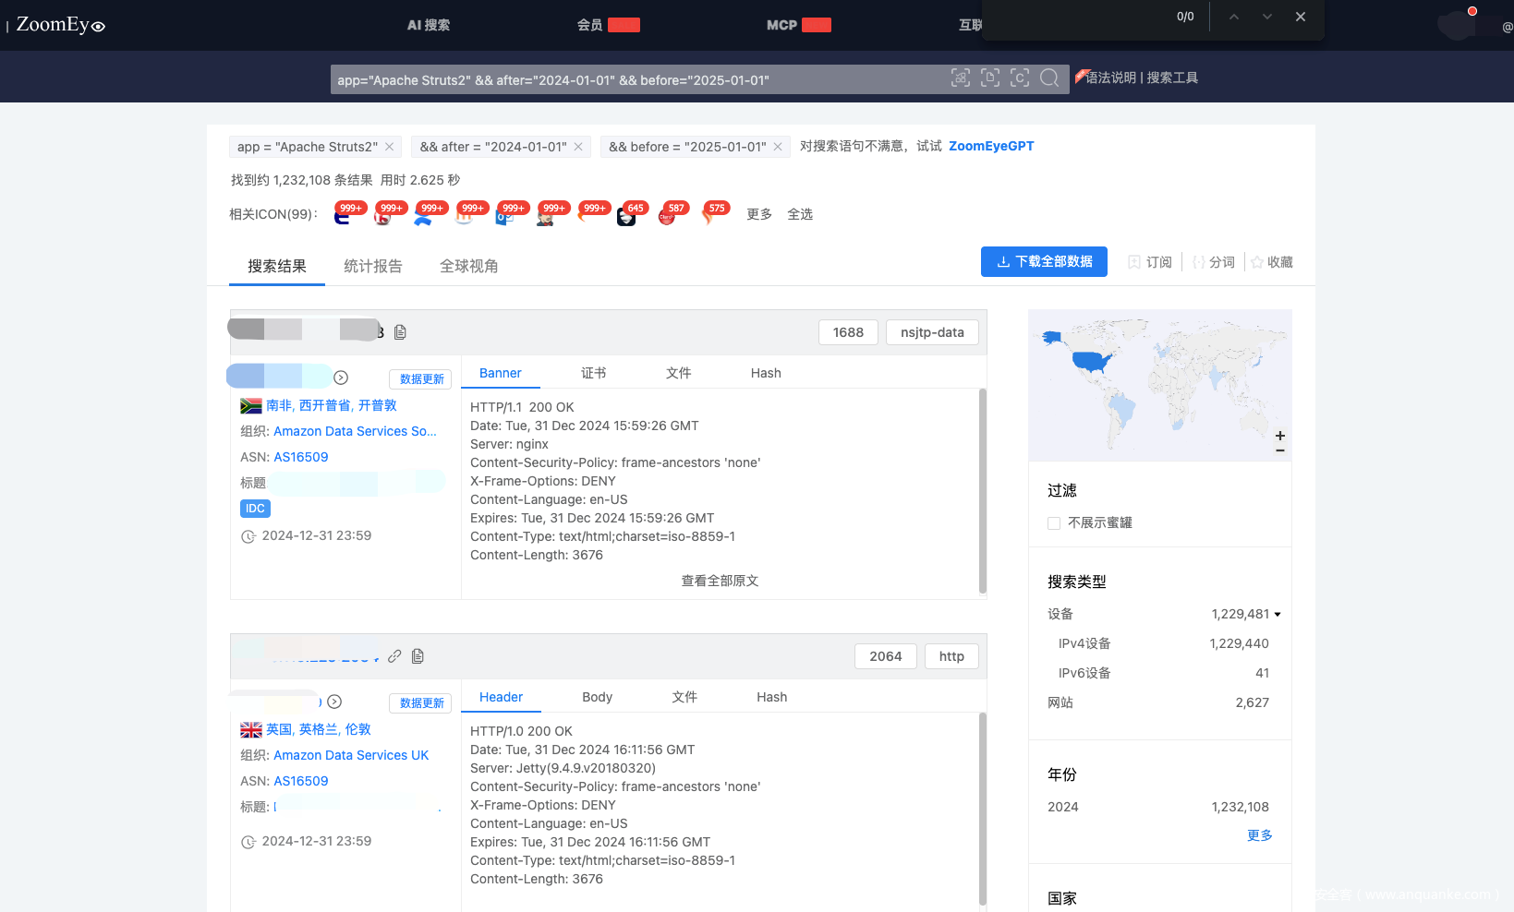Click the magnifier search icon in query bar
Image resolution: width=1514 pixels, height=912 pixels.
tap(1049, 78)
